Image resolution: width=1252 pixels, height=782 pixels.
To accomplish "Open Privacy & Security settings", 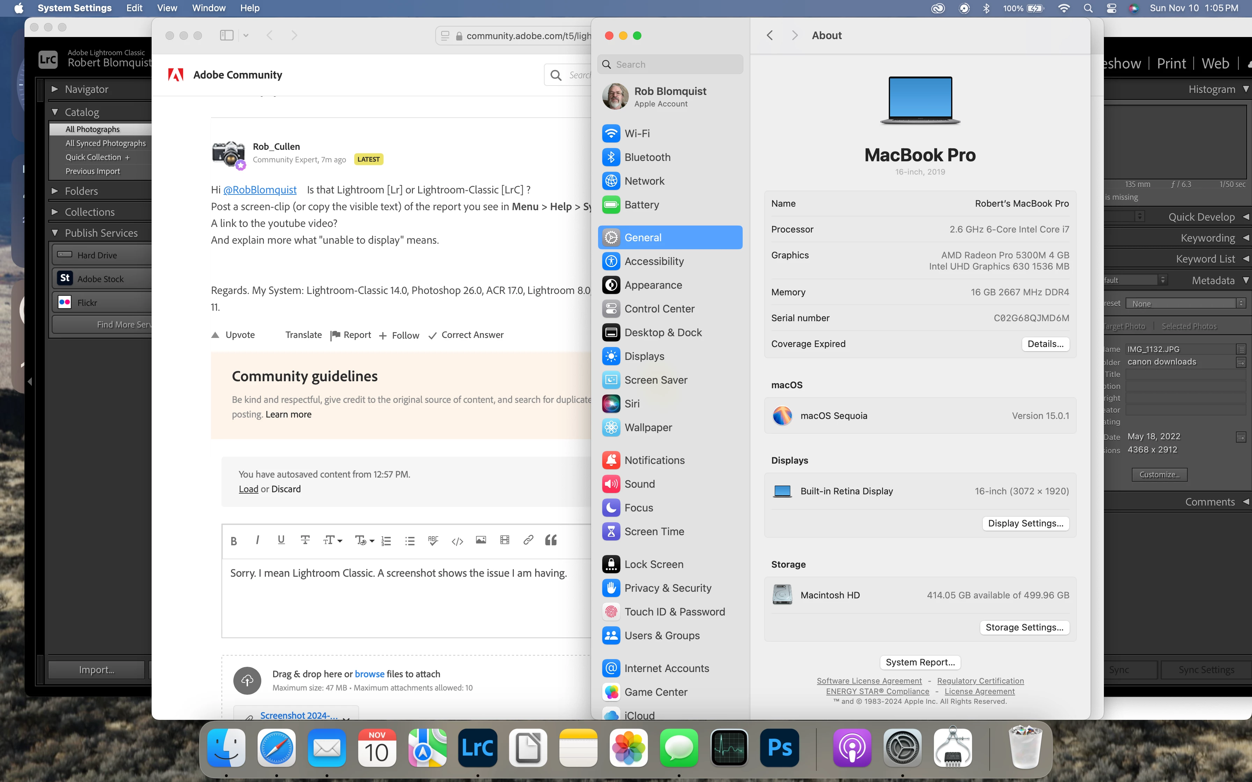I will point(667,588).
